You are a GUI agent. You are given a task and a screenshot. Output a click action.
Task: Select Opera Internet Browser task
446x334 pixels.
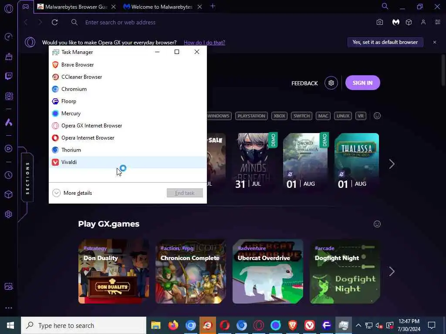pos(128,138)
